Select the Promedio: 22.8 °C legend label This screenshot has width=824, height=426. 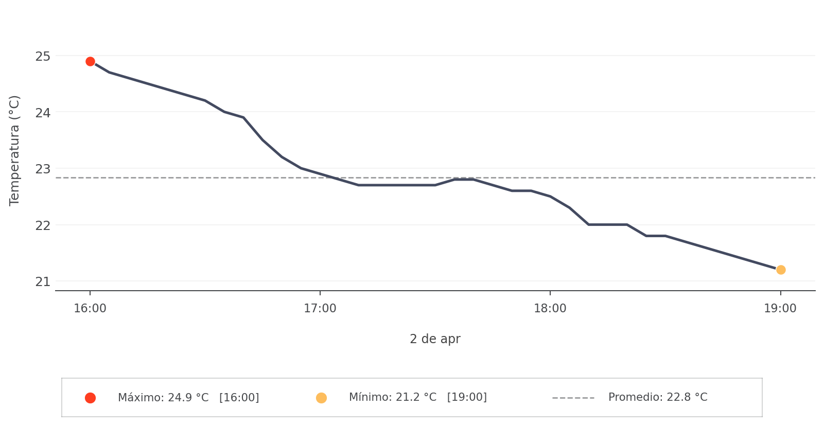[x=657, y=398]
